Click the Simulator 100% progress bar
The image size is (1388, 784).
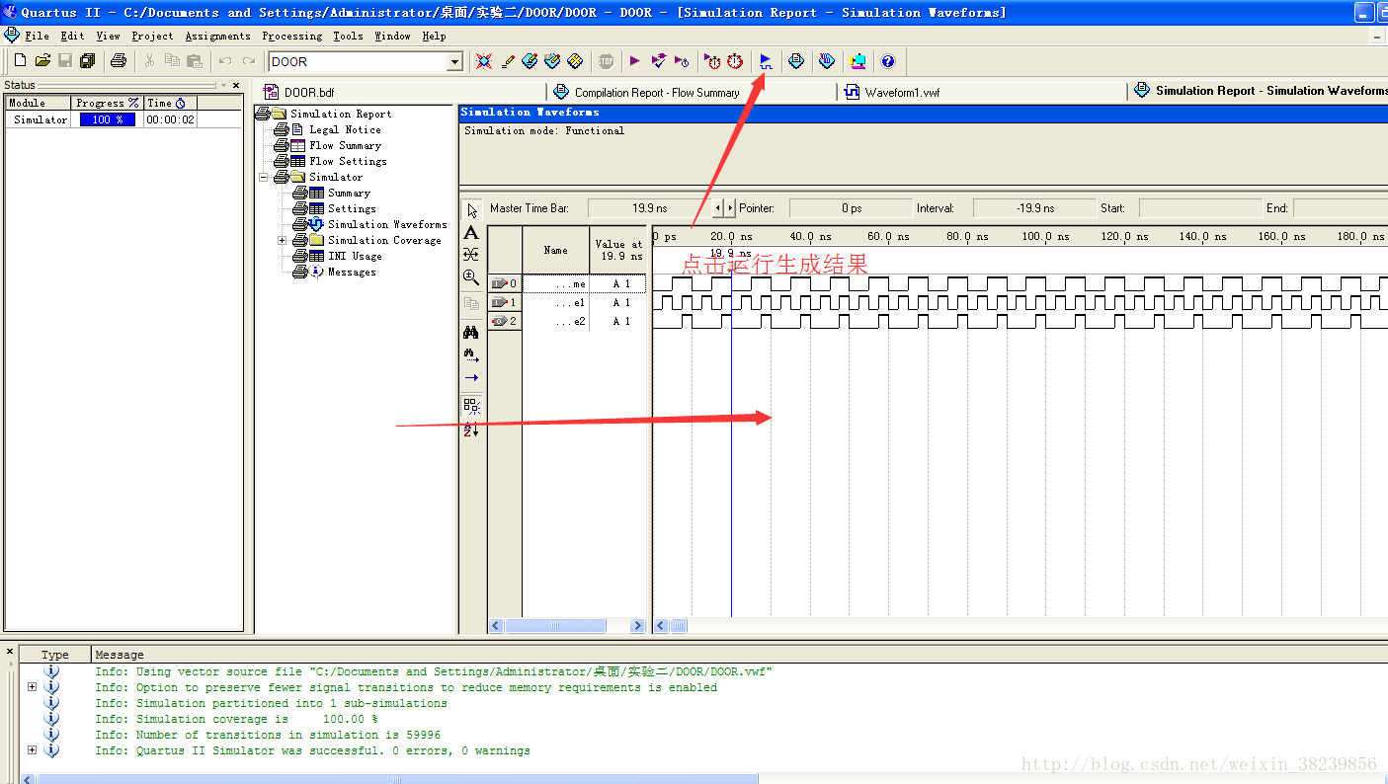(x=108, y=119)
